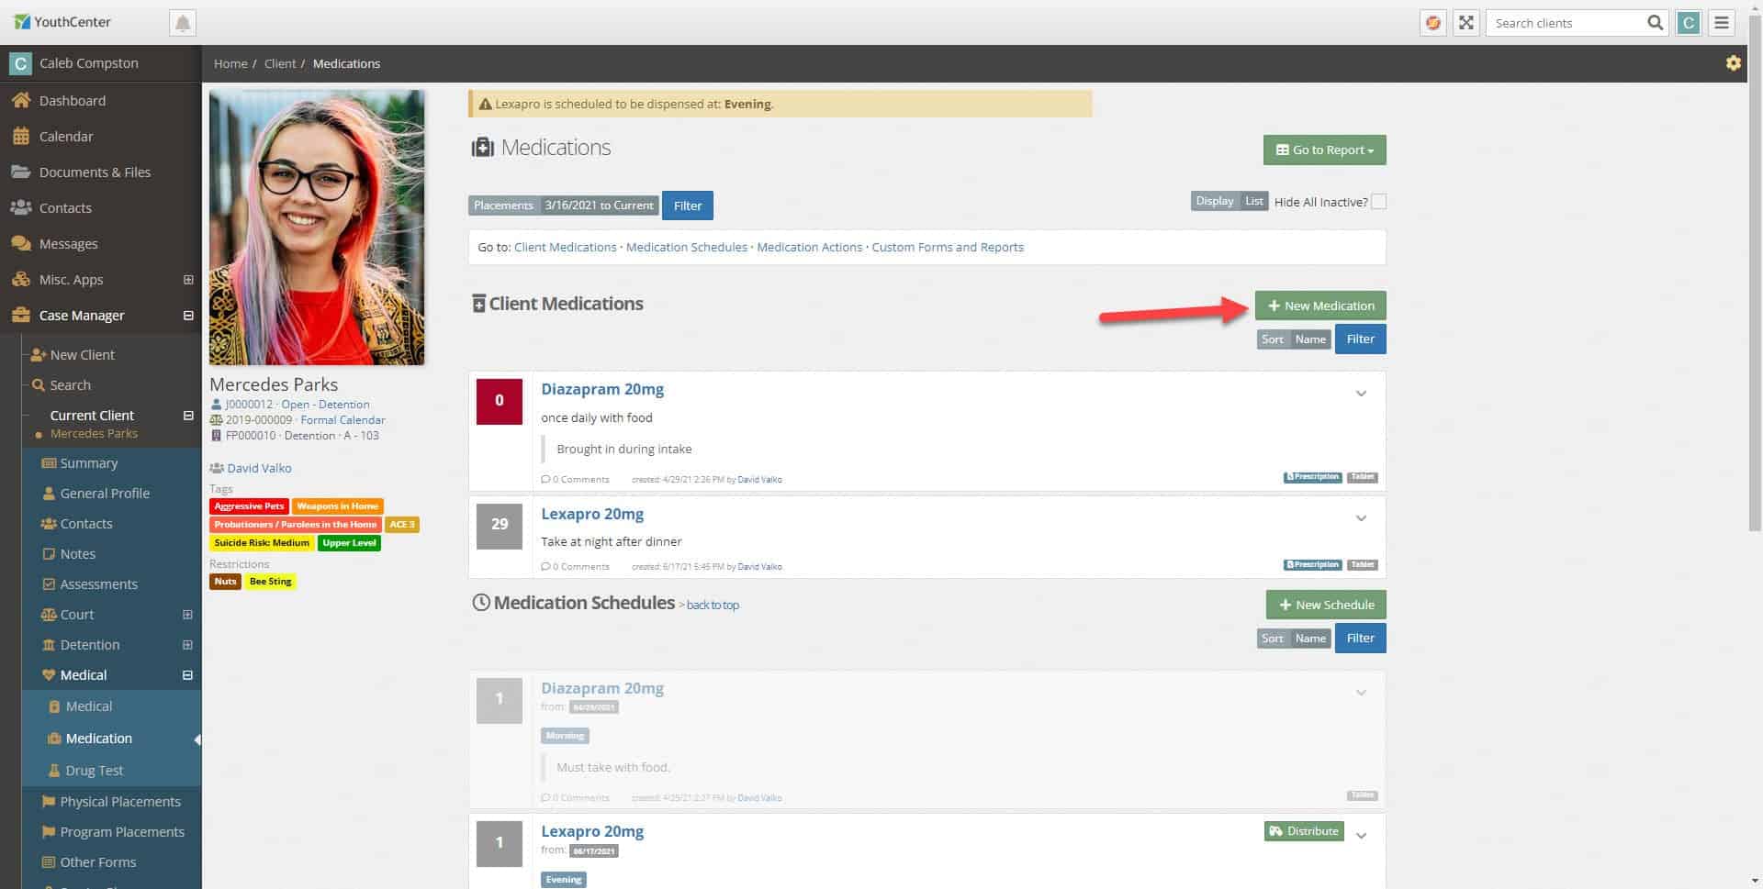Viewport: 1763px width, 889px height.
Task: Expand the Diazapram 20mg medication chevron
Action: pos(1361,394)
